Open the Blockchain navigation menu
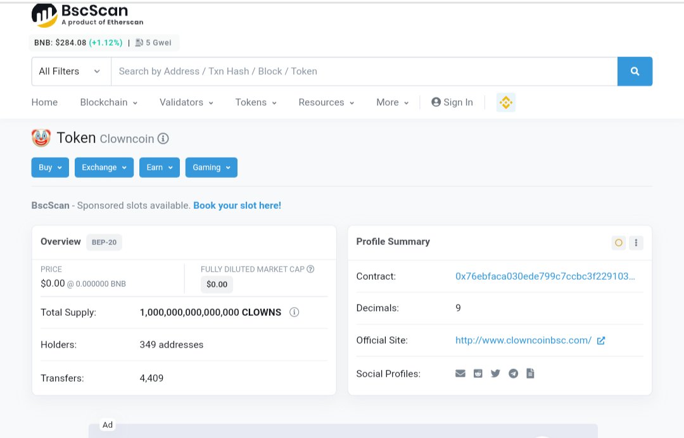This screenshot has height=438, width=684. tap(109, 103)
